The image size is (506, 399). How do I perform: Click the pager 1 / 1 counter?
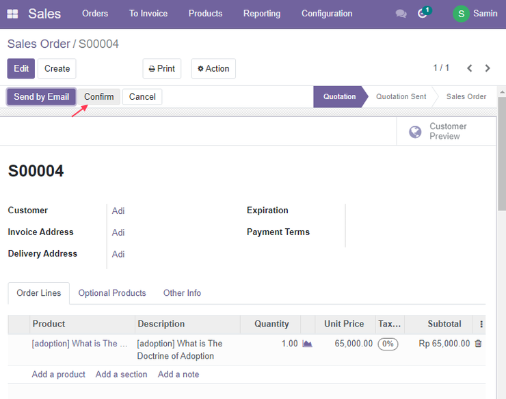(x=441, y=68)
